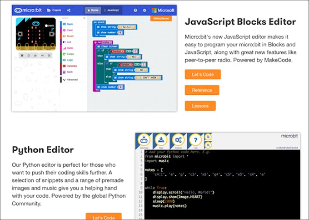This screenshot has height=220, width=309.
Task: Open the Projects folder menu
Action: tap(54, 10)
